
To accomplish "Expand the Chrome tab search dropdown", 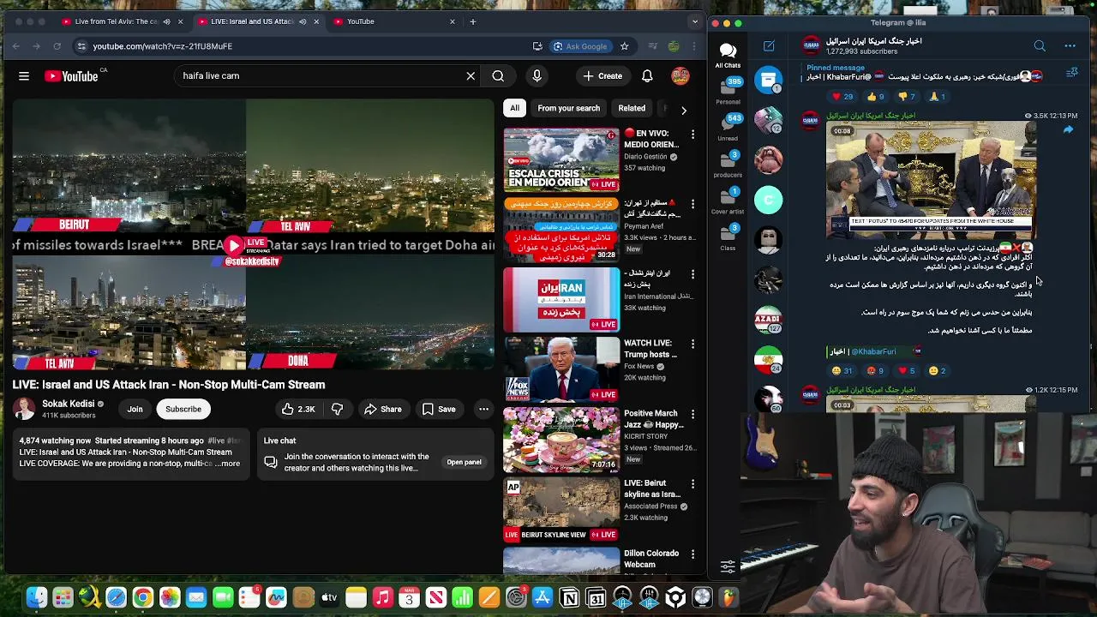I will click(695, 21).
